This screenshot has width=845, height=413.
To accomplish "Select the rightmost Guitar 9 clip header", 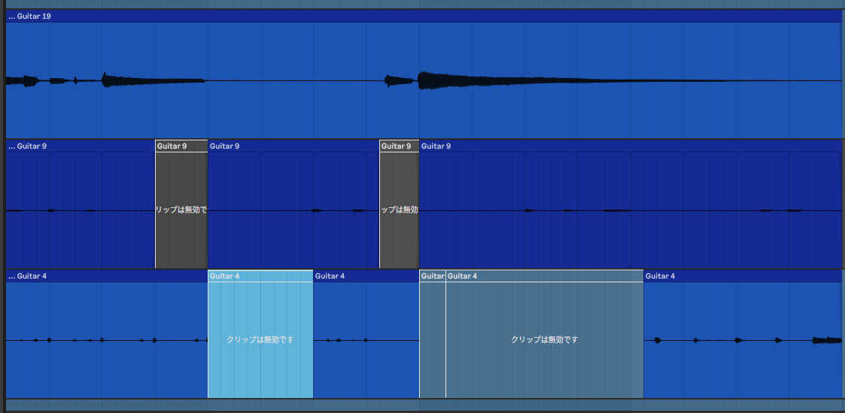I will pos(631,146).
